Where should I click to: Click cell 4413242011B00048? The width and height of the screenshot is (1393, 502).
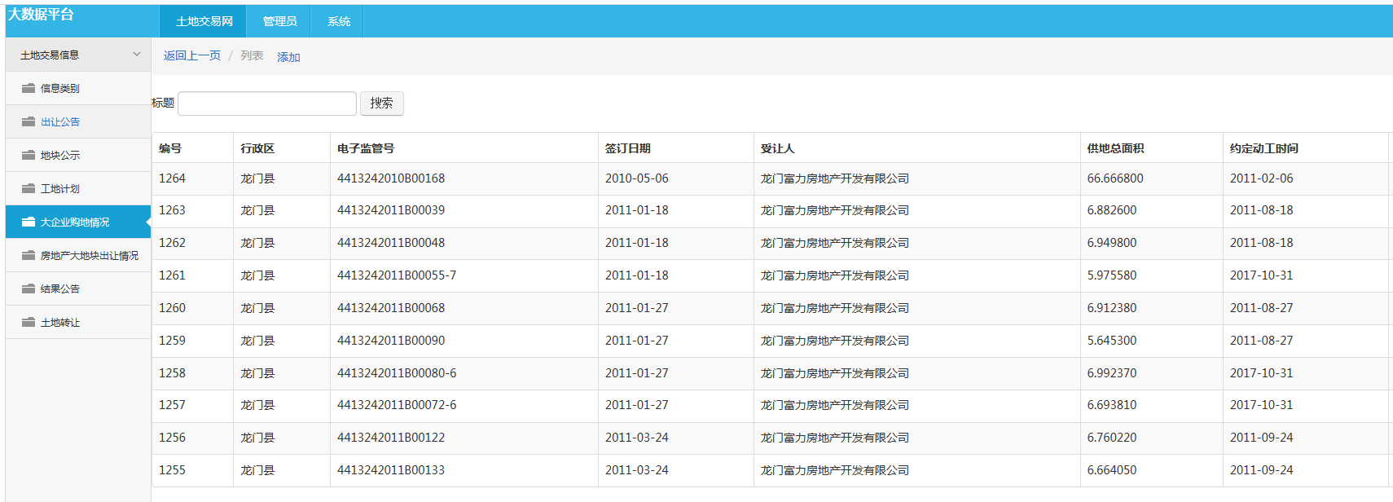coord(391,243)
